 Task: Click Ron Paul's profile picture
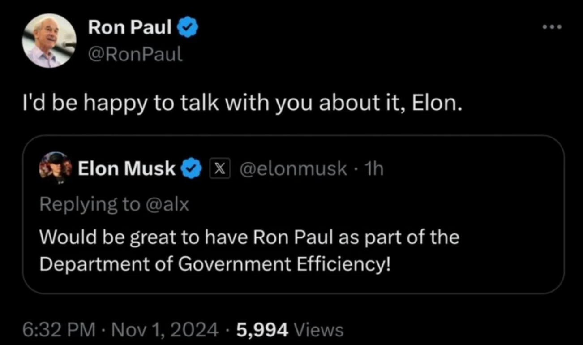(x=49, y=41)
